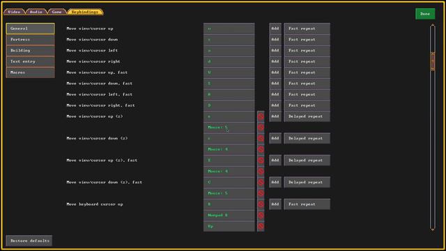The image size is (446, 251).
Task: Toggle Delayed repeat for view/cursor up (z), fast
Action: [x=307, y=160]
